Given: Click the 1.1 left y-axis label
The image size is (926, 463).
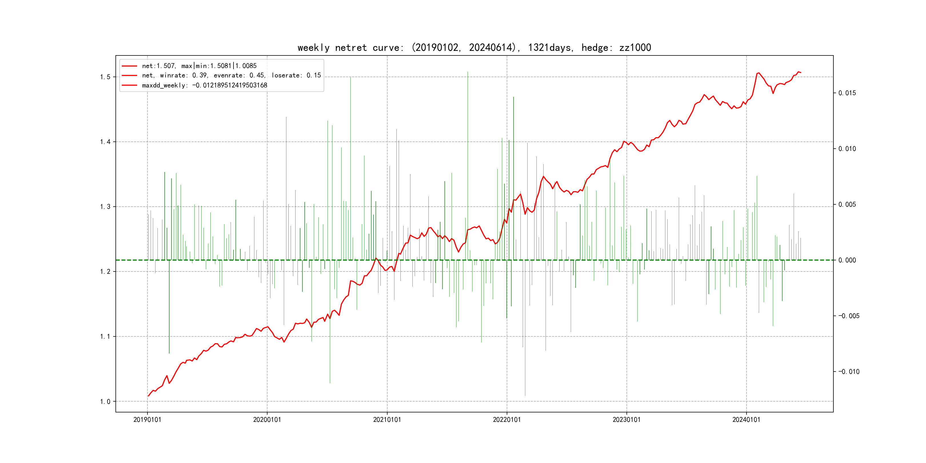Looking at the screenshot, I should pos(105,336).
